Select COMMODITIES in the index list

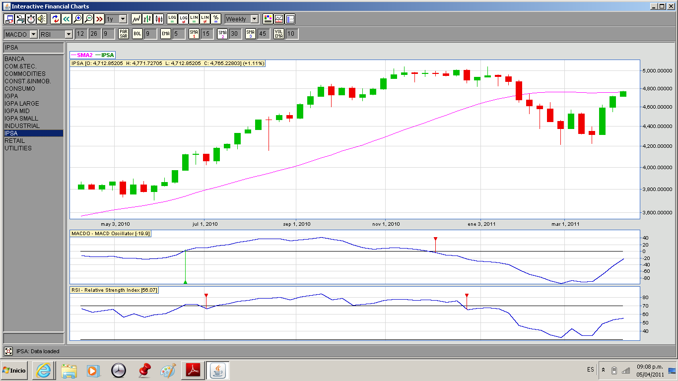click(x=33, y=74)
